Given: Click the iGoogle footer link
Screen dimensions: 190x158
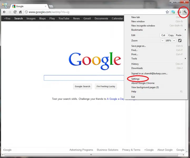Looking at the screenshot, I should coord(7,150).
